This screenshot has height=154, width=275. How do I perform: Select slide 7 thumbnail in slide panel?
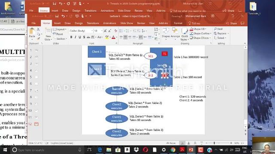coord(36,90)
